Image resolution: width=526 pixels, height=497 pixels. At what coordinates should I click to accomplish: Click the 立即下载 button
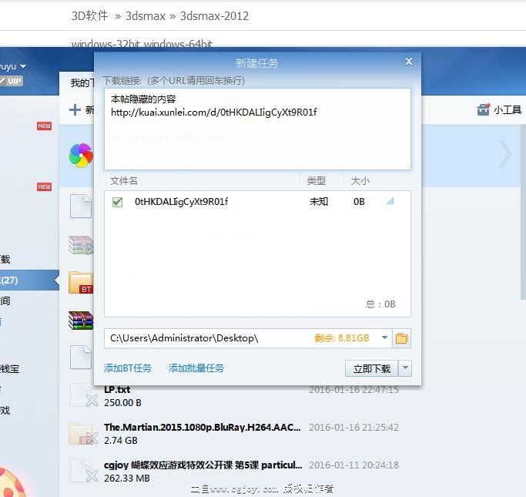372,369
